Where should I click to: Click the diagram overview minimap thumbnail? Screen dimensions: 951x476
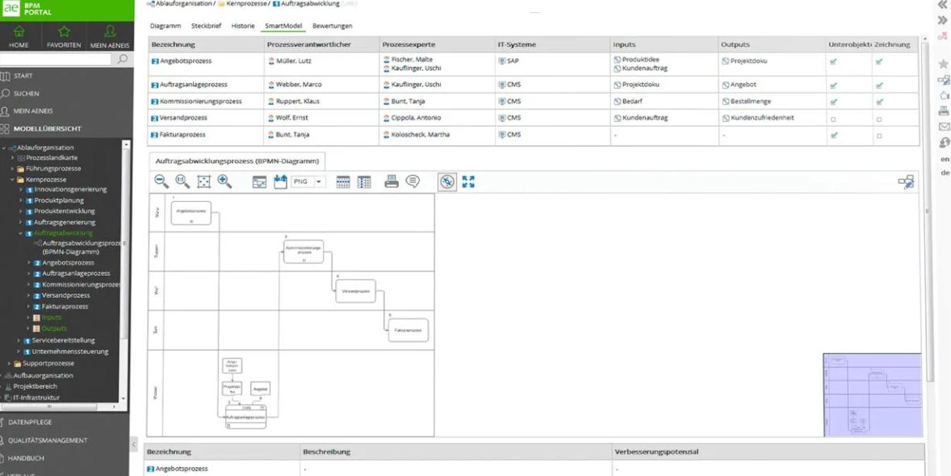872,395
